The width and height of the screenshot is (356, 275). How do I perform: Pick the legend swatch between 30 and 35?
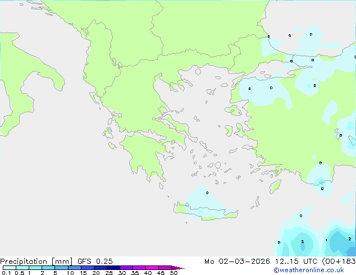[x=126, y=268]
